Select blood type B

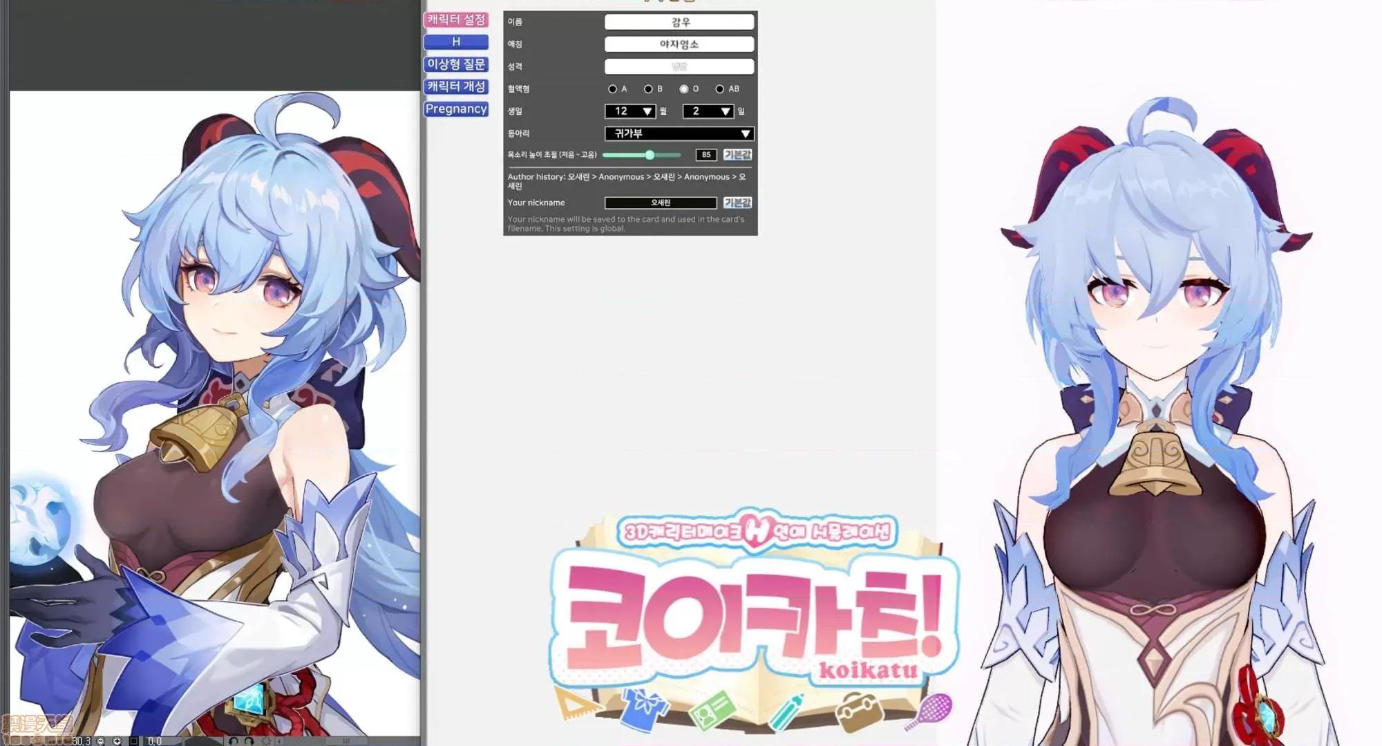point(648,89)
